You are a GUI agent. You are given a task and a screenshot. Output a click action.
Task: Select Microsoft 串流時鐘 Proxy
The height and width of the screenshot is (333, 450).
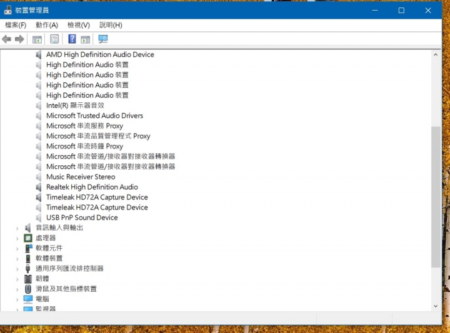coord(84,147)
